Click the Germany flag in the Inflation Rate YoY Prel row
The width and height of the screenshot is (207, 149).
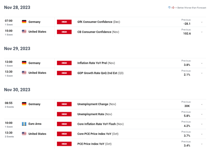[x=24, y=63]
